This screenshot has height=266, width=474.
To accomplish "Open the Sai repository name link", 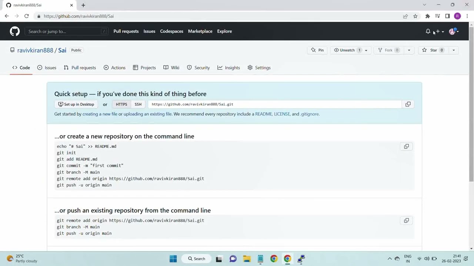I will [62, 50].
